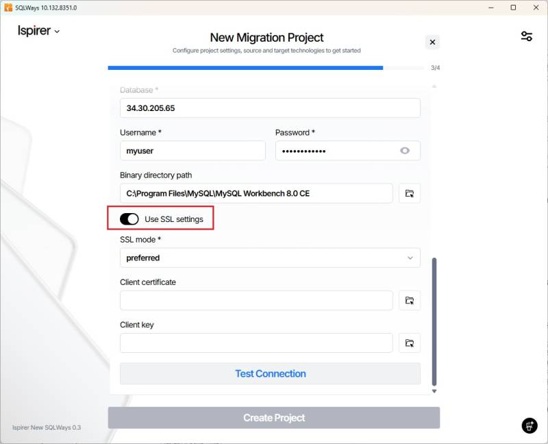Browse for a Client key file
This screenshot has width=548, height=444.
point(409,343)
